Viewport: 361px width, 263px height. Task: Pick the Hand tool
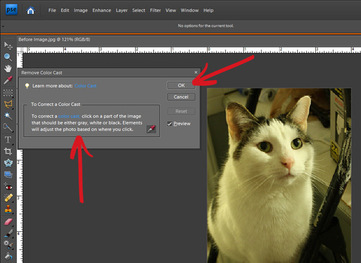(x=8, y=68)
